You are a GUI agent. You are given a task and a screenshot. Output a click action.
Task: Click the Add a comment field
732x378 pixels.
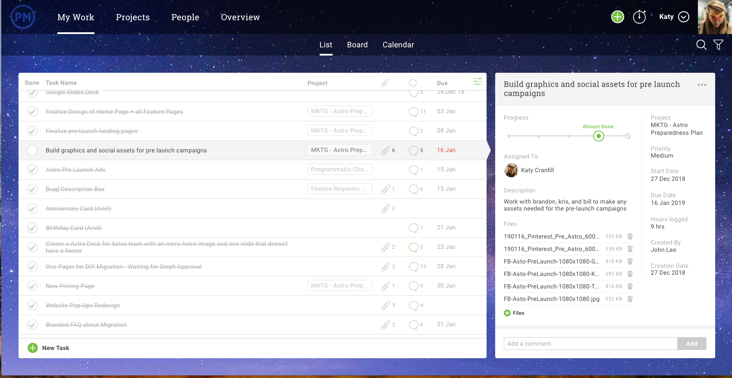pos(591,344)
